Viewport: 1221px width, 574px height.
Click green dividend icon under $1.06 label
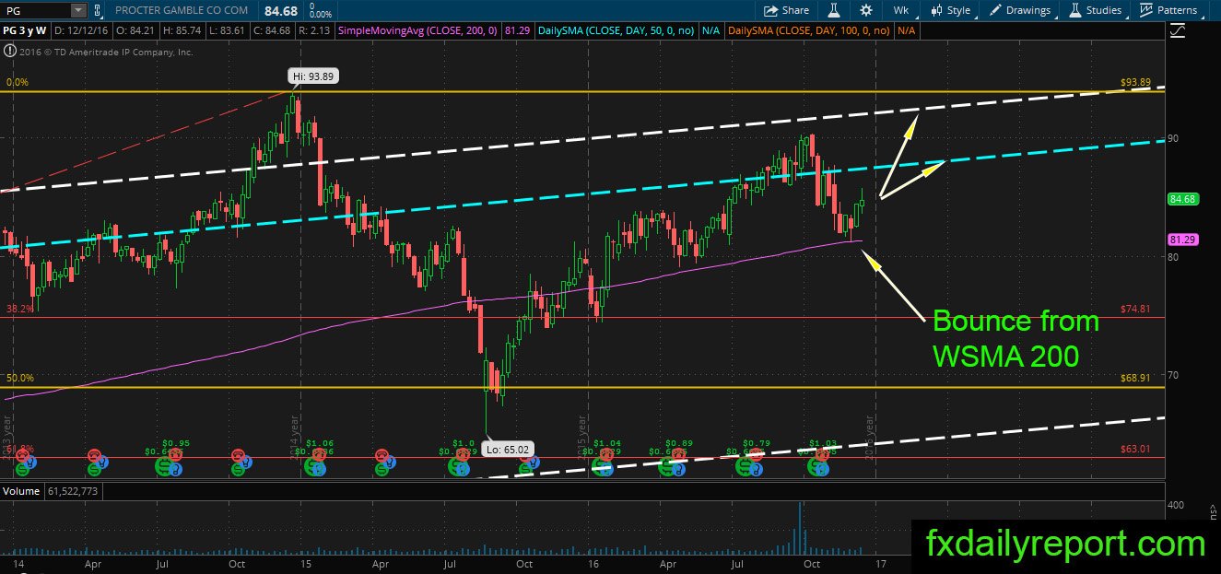pos(313,467)
